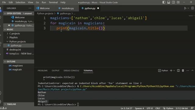The width and height of the screenshot is (195, 110).
Task: Open customize layout icon
Action: pos(178,2)
